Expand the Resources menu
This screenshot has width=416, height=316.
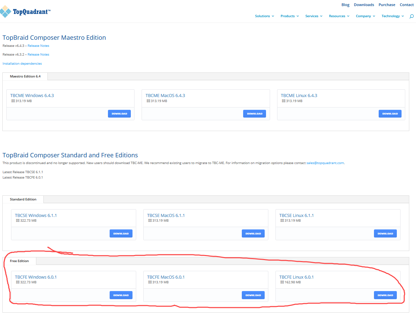(339, 16)
